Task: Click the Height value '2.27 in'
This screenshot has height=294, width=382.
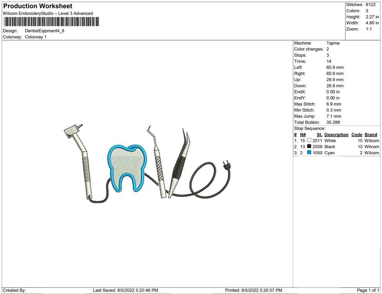Action: 372,17
